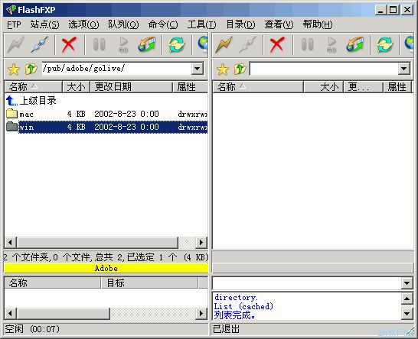The height and width of the screenshot is (339, 418).
Task: Click the 空闲 (00:07) status text
Action: [x=32, y=329]
